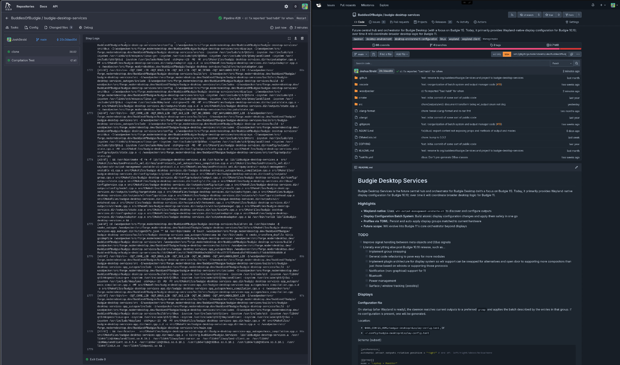Toggle Unwatch for the repository
Screen dimensions: 620x365
[526, 15]
